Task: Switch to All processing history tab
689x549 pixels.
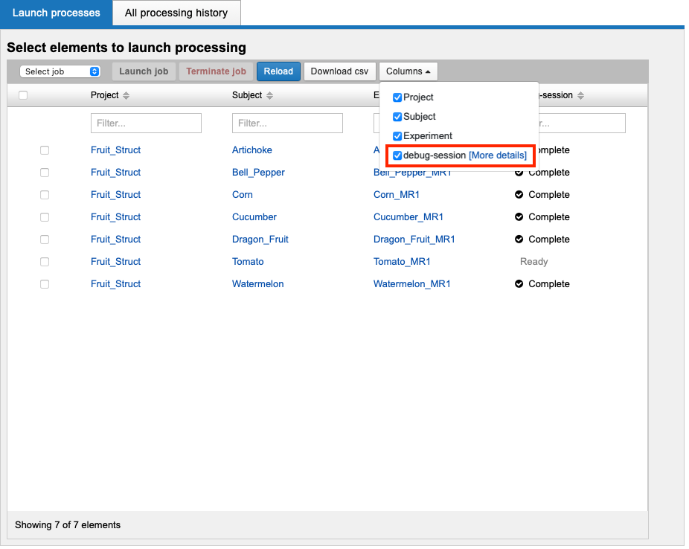Action: click(176, 13)
